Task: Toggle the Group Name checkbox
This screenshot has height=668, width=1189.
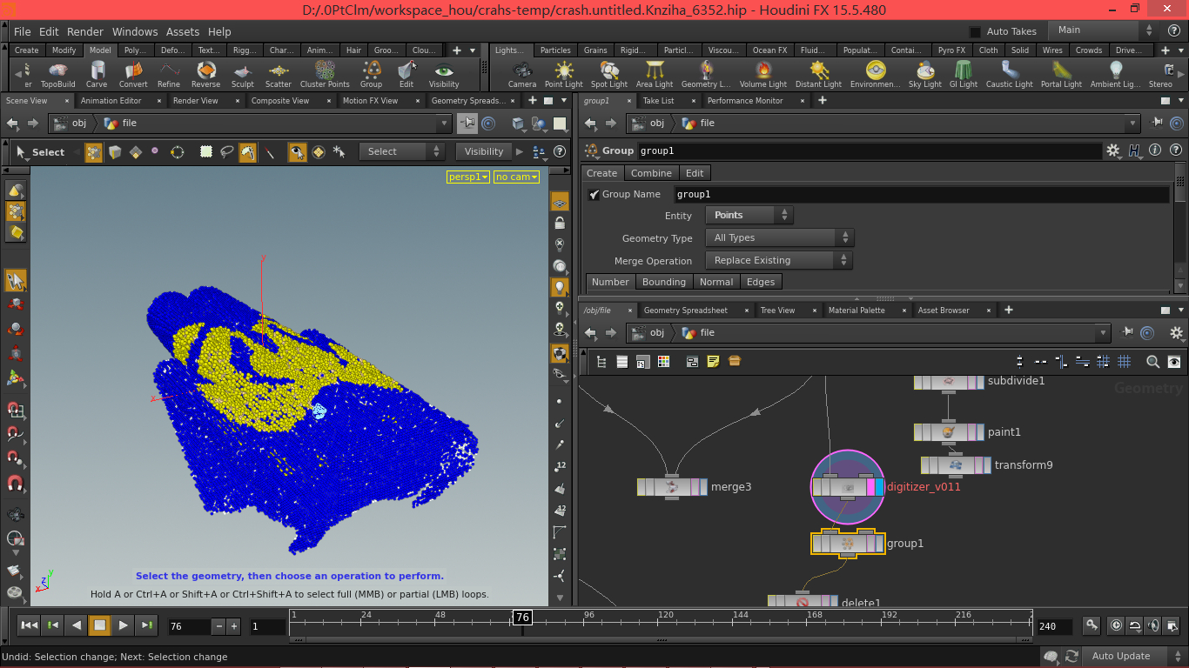Action: point(594,195)
